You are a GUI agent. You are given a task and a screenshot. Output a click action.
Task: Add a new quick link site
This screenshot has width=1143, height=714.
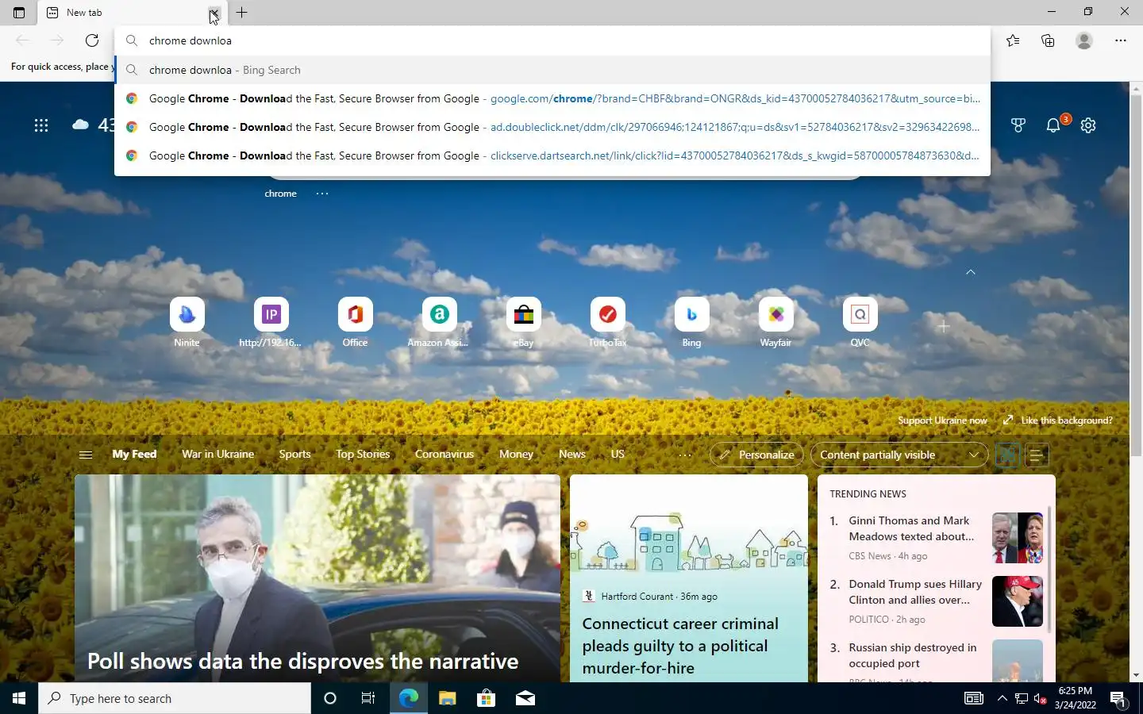click(x=943, y=326)
